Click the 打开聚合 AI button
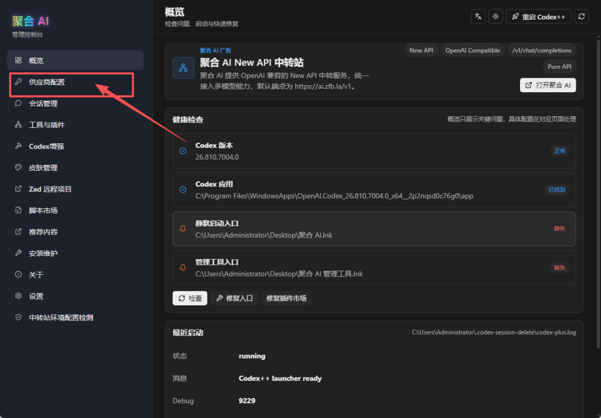This screenshot has width=601, height=418. click(x=548, y=85)
